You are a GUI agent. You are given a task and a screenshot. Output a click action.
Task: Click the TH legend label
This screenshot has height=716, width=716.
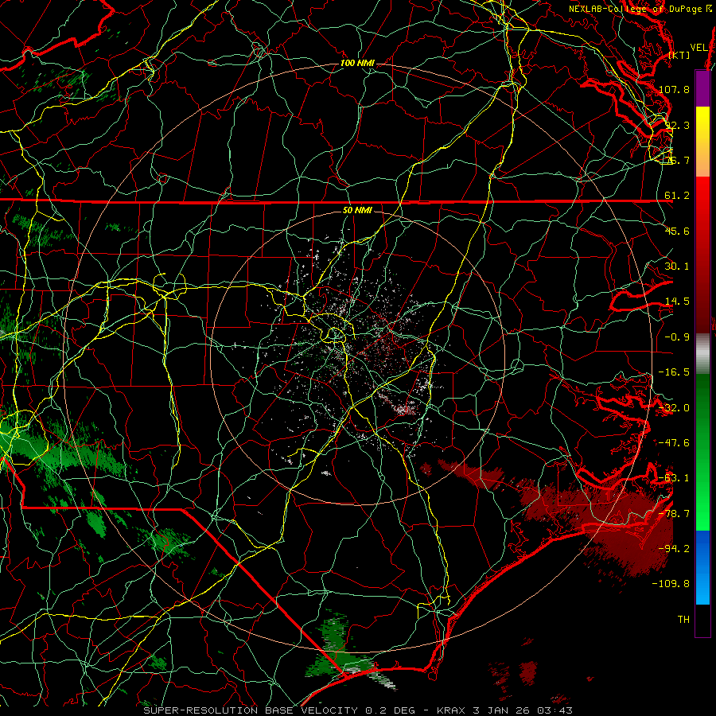click(683, 620)
